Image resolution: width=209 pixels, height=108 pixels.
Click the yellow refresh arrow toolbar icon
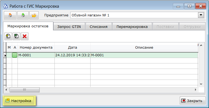[34, 15]
